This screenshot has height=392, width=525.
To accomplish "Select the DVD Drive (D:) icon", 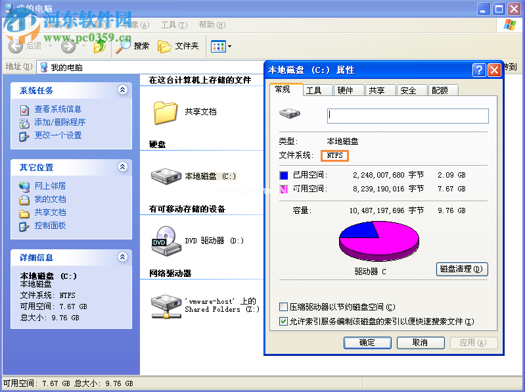I will point(166,241).
